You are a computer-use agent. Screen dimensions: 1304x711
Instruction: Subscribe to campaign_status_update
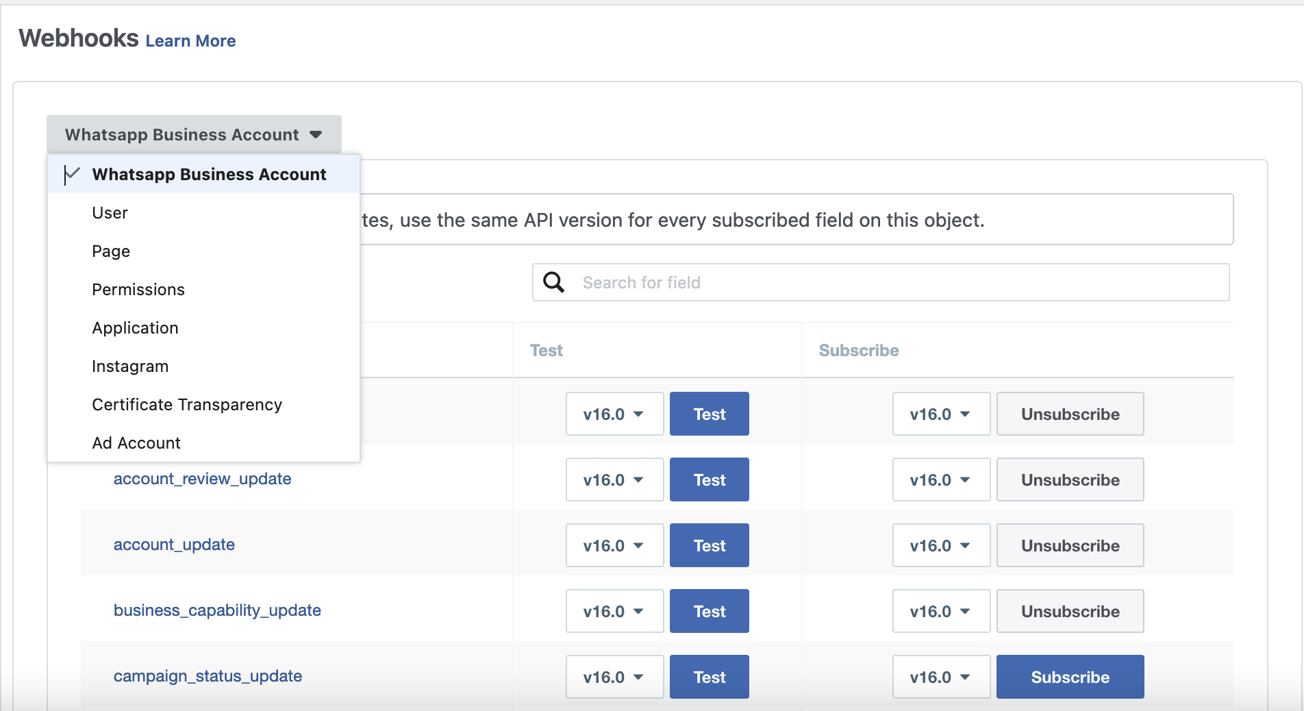1070,677
